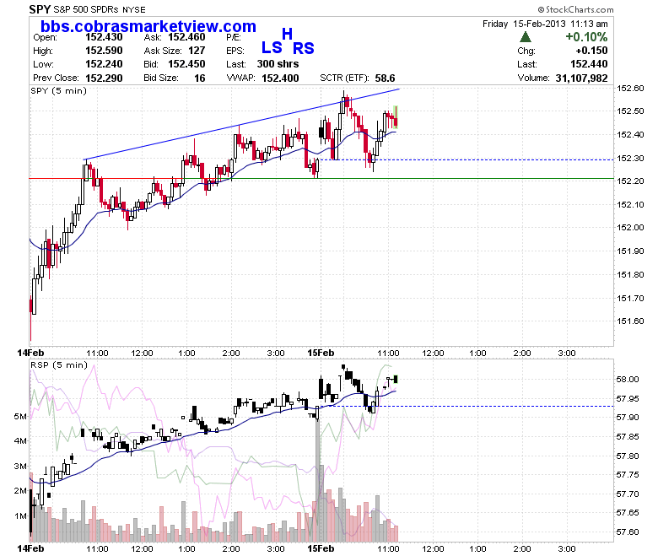
Task: Click the blue H head annotation
Action: click(x=287, y=34)
